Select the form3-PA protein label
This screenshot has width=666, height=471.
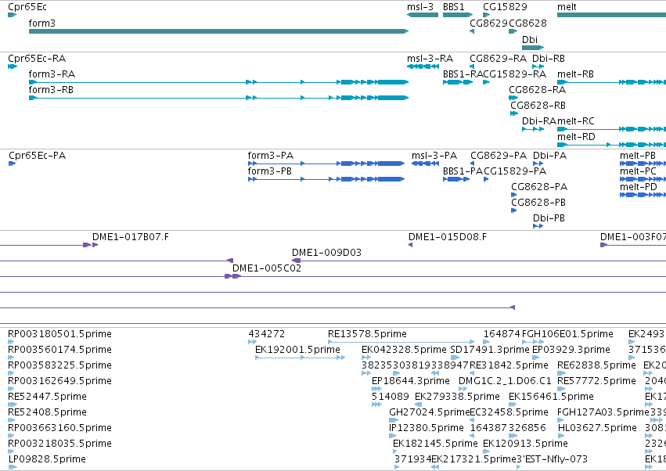coord(271,156)
